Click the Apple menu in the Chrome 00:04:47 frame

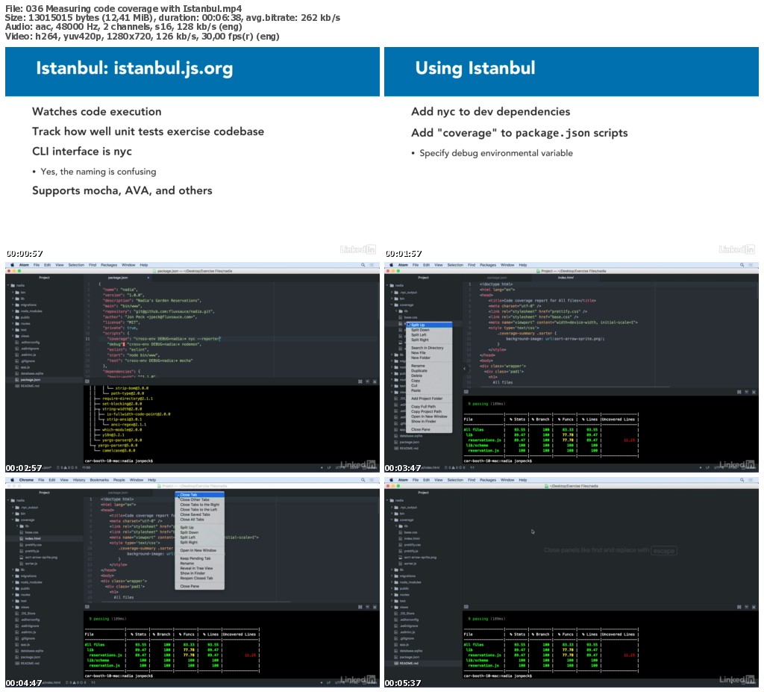(x=12, y=480)
